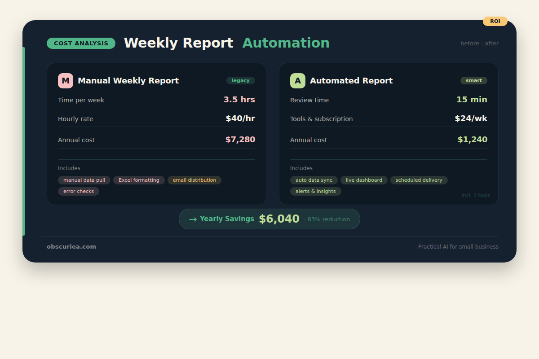Screen dimensions: 539x359
Task: Open the obscuriea.com link
Action: pyautogui.click(x=71, y=247)
